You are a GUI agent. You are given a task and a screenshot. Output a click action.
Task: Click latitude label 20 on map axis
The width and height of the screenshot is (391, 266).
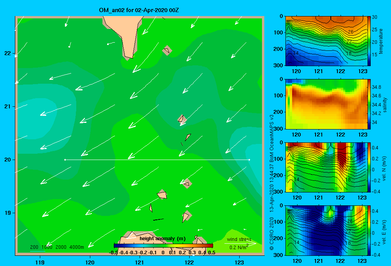8,160
